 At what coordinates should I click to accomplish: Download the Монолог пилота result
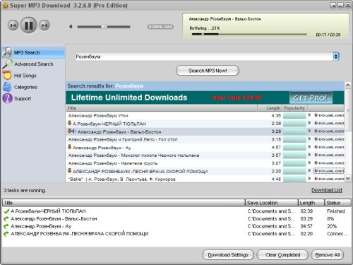(329, 155)
